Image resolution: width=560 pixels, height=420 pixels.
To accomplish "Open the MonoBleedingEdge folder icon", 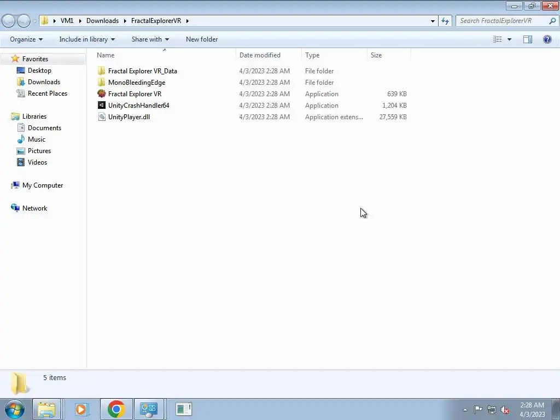I will (x=101, y=82).
